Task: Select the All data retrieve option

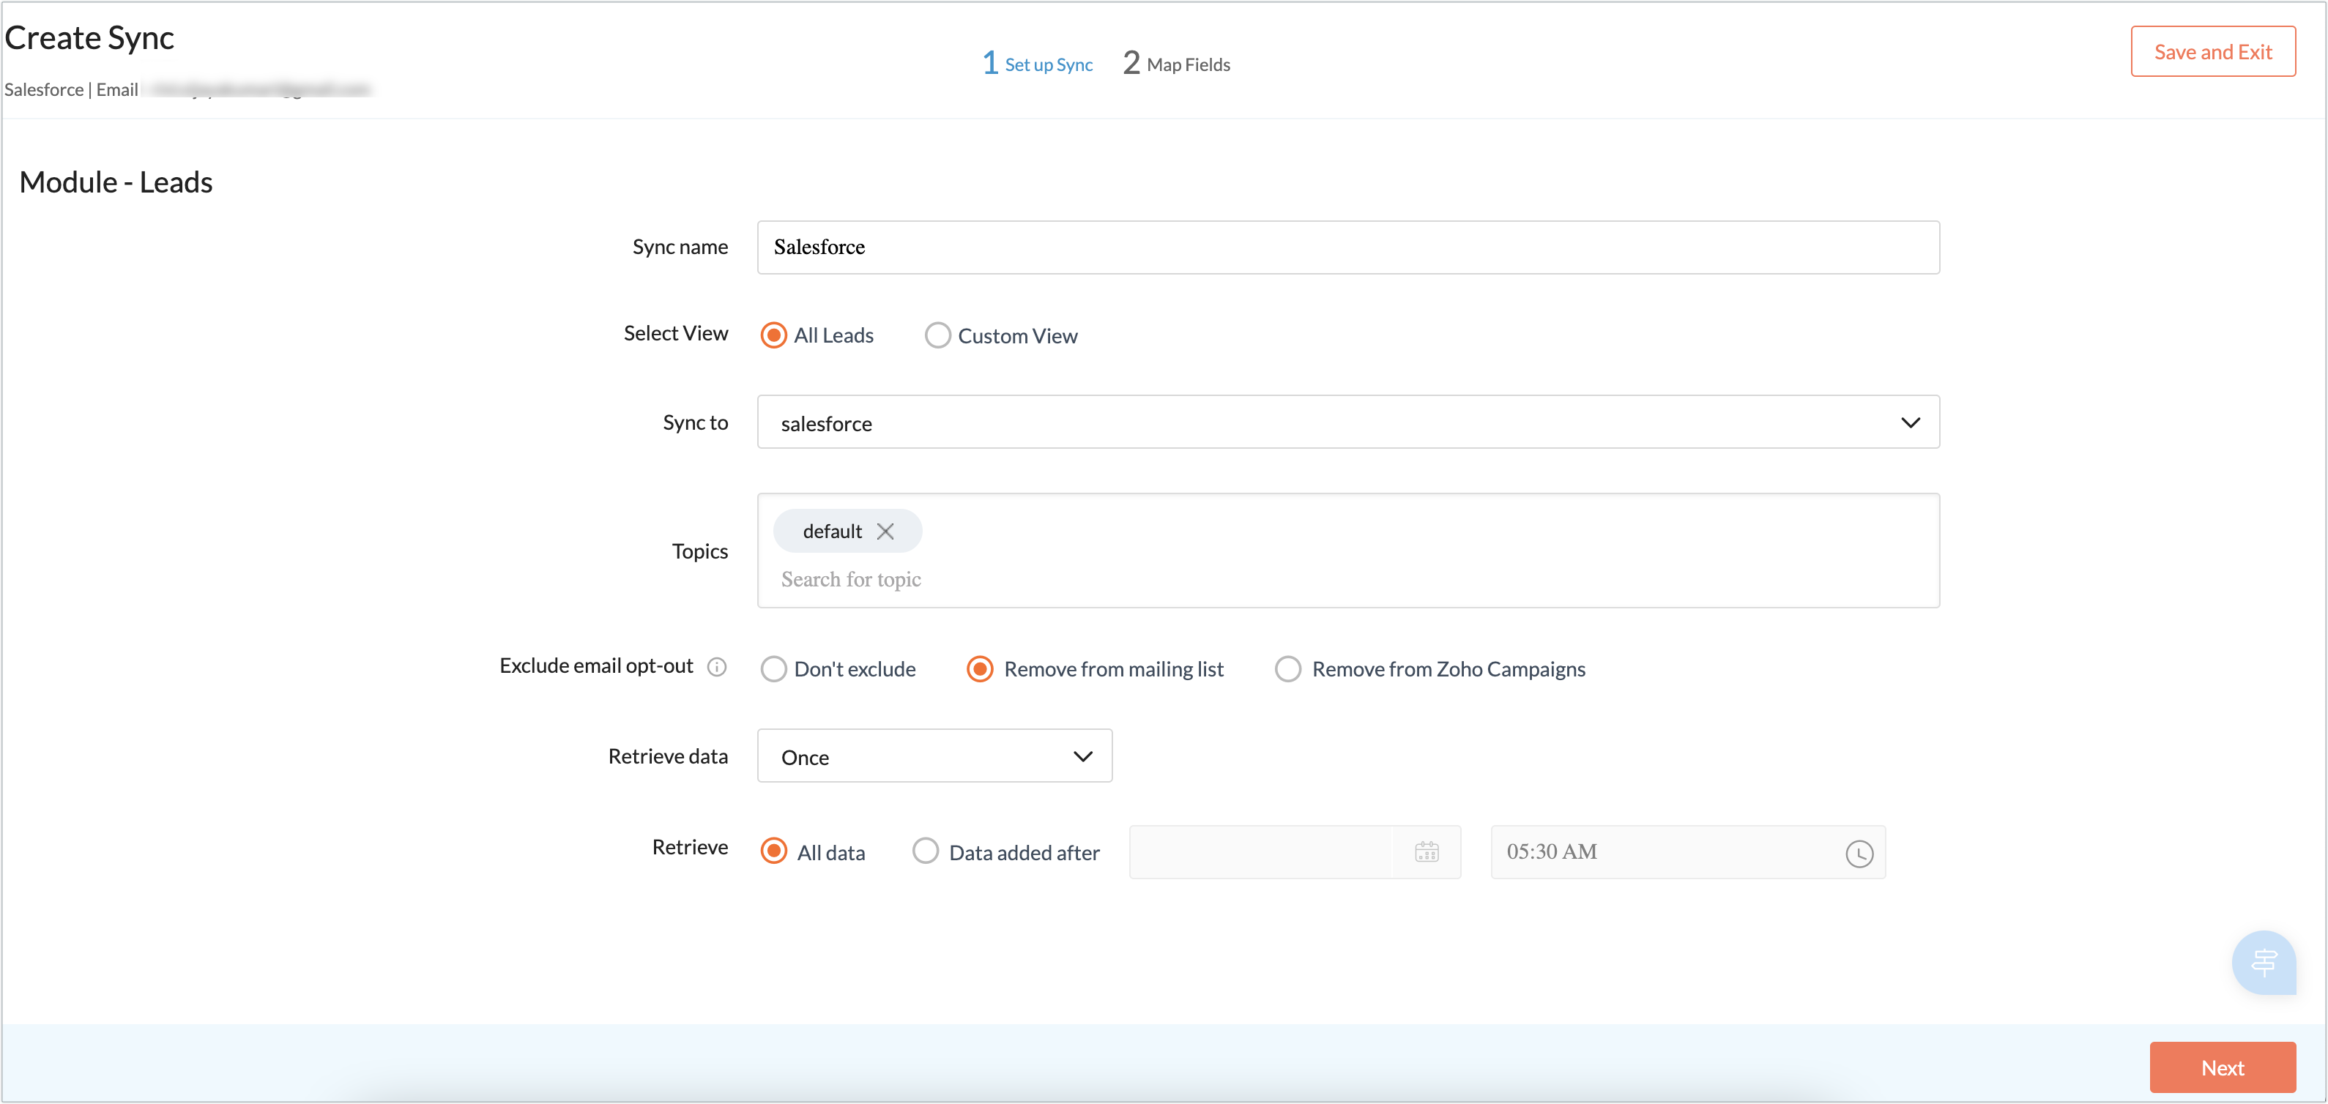Action: [773, 851]
